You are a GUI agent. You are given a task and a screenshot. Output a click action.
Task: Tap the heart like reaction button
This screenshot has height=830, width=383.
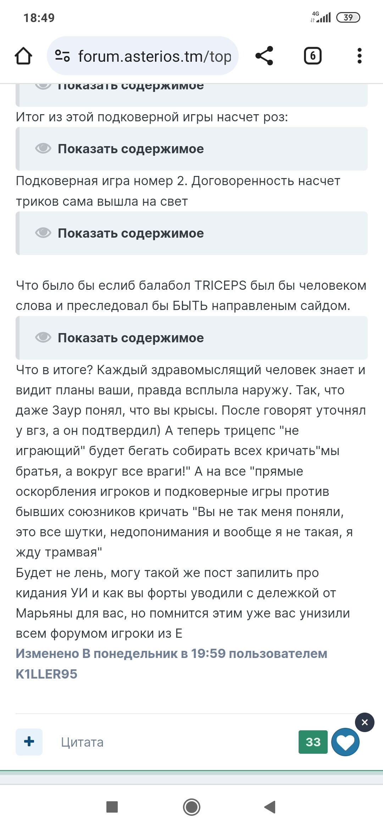(x=345, y=742)
